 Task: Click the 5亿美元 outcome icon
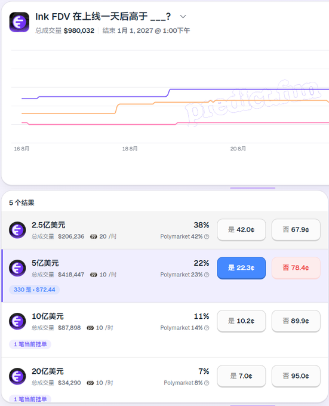pyautogui.click(x=17, y=268)
